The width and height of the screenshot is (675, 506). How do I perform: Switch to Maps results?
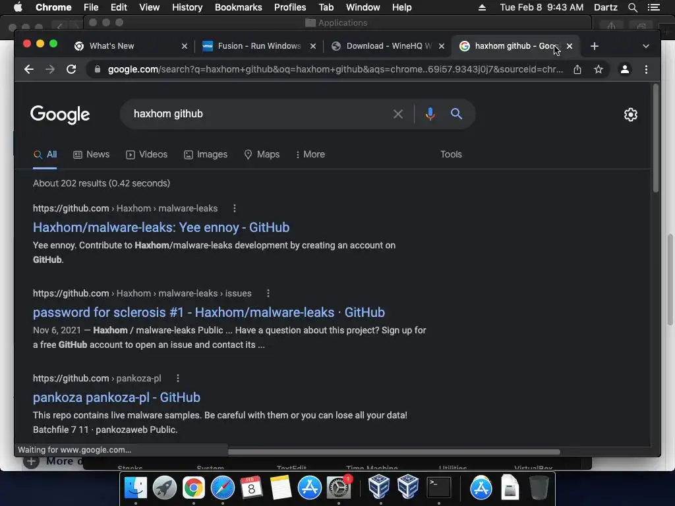262,154
